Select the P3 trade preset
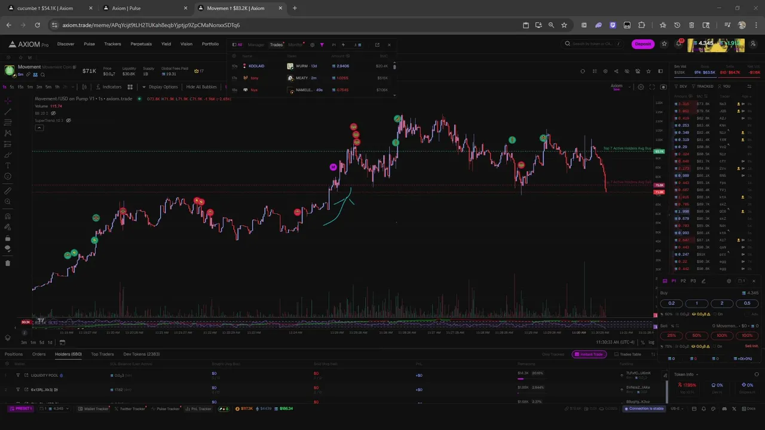The width and height of the screenshot is (765, 430). 693,281
